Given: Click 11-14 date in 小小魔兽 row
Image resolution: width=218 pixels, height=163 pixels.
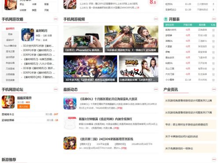Looking at the screenshot, I should (x=188, y=80).
